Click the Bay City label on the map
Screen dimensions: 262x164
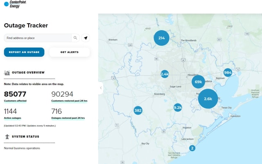click(145, 144)
